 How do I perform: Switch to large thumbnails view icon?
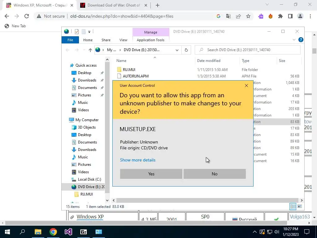[300, 206]
